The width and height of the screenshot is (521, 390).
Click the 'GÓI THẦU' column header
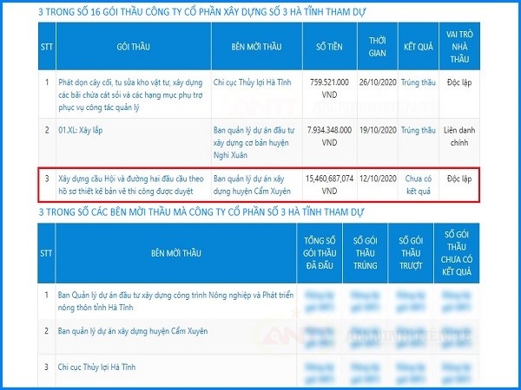click(133, 47)
